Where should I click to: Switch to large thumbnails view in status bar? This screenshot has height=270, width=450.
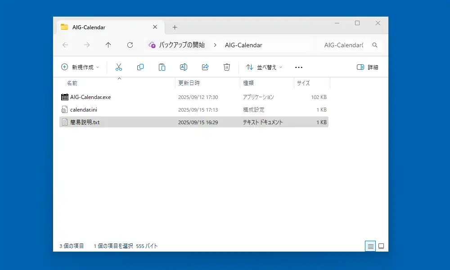pyautogui.click(x=381, y=246)
